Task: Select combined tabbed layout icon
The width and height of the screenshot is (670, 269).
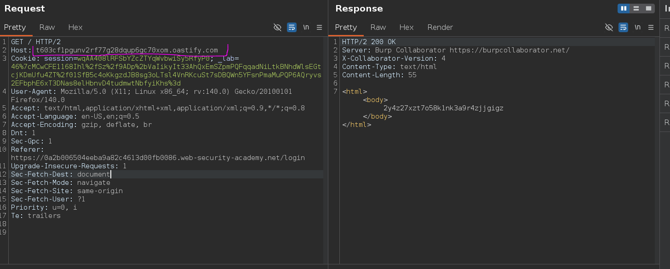Action: click(x=648, y=8)
